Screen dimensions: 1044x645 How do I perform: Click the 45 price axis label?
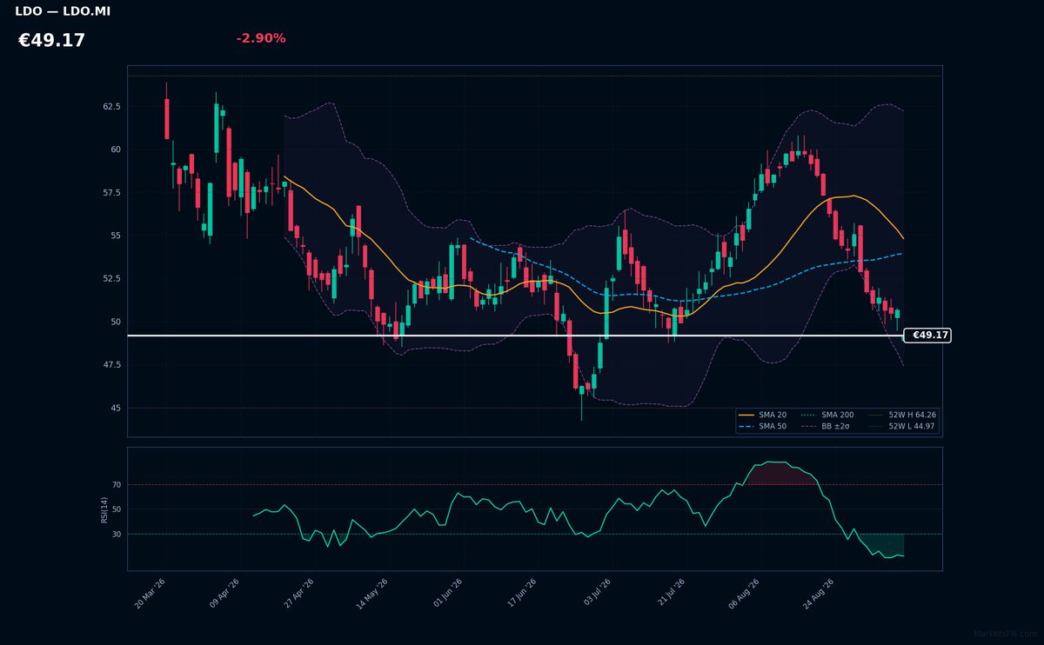click(x=116, y=408)
